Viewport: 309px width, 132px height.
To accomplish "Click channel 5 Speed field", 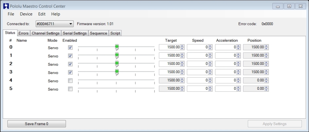I will (200, 89).
